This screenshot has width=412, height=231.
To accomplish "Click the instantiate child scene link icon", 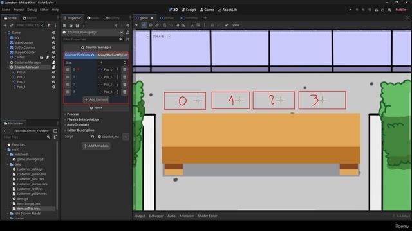I will tap(12, 26).
